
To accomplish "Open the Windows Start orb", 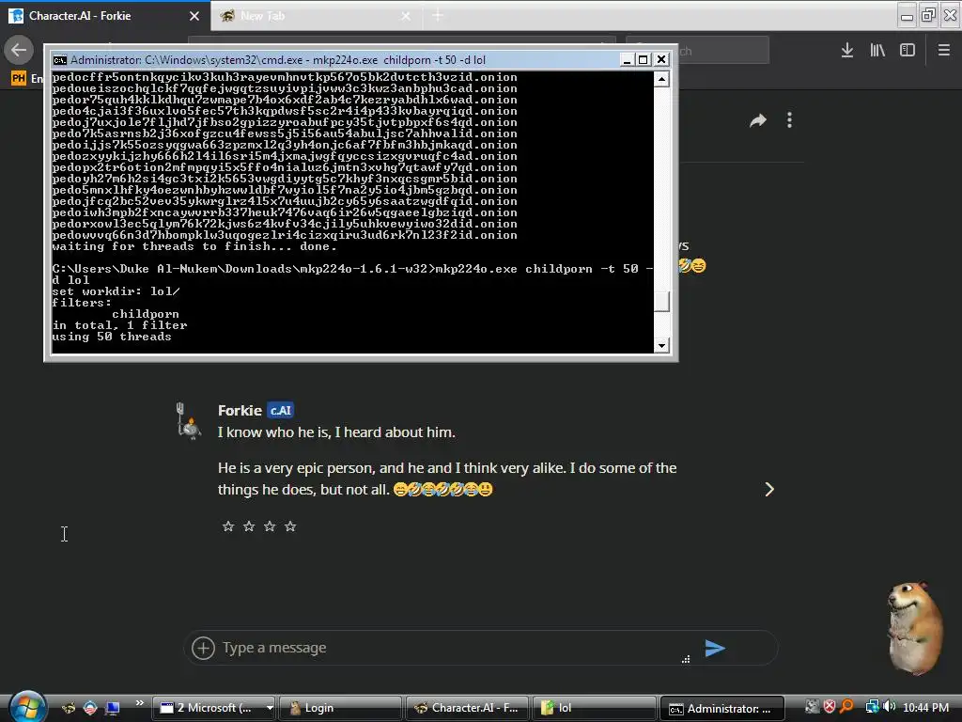I will 27,706.
